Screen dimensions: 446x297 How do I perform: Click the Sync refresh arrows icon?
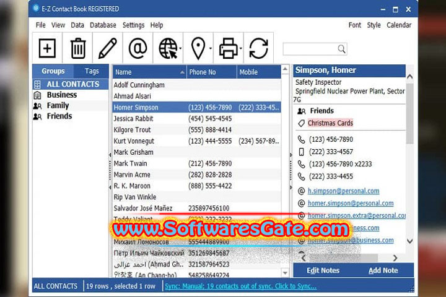tap(258, 48)
